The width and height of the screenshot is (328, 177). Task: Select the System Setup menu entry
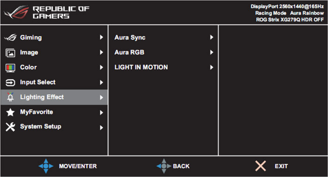tap(54, 126)
